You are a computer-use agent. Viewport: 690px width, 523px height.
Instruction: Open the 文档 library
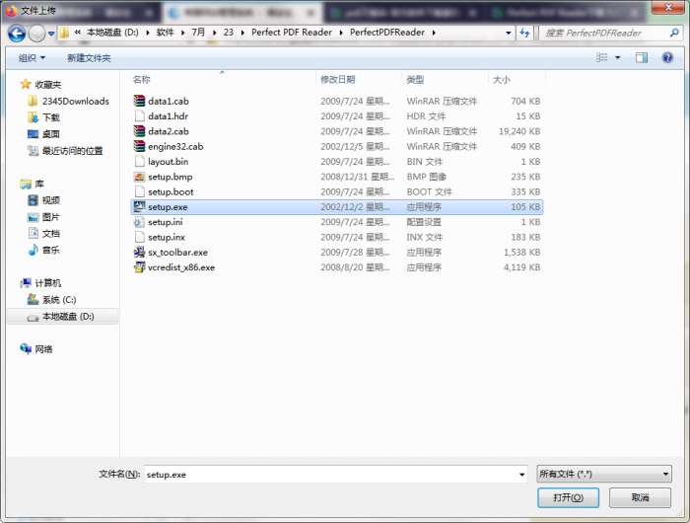coord(50,234)
